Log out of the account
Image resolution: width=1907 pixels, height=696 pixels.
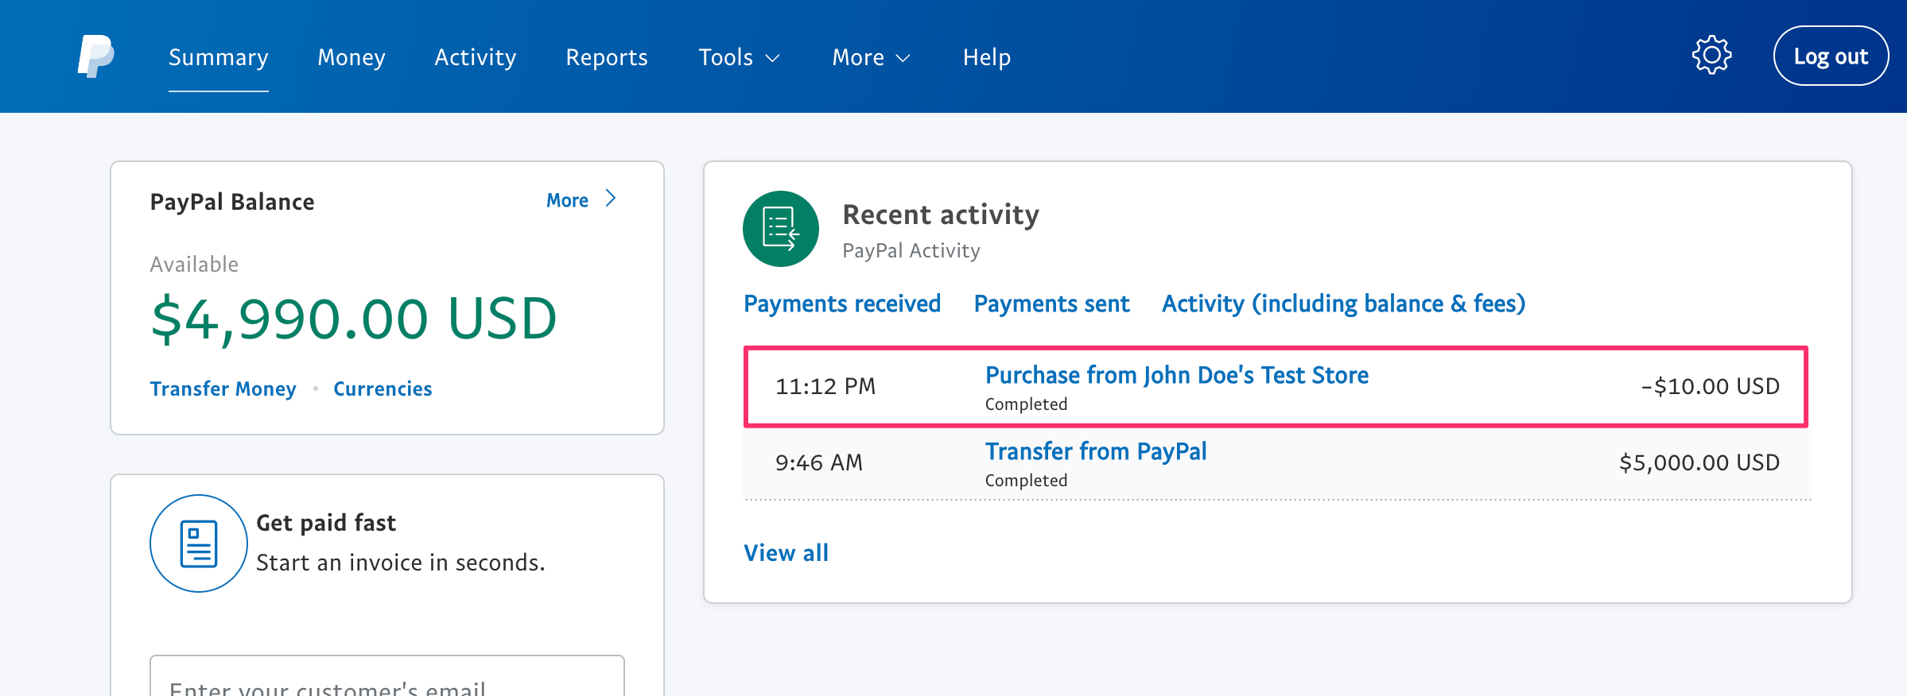tap(1831, 56)
